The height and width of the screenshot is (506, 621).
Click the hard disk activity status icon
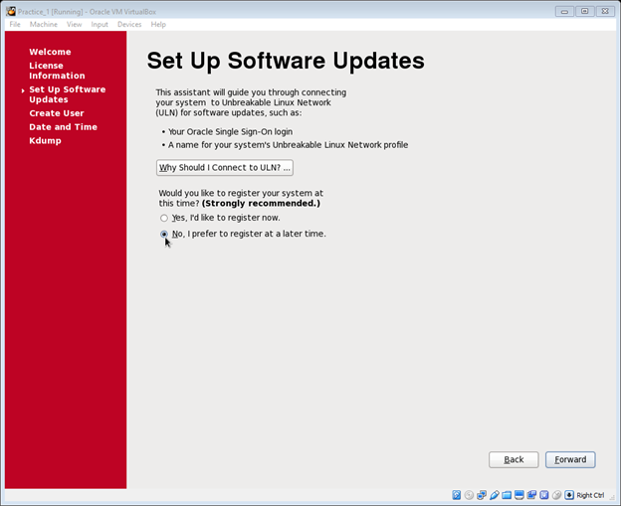456,495
